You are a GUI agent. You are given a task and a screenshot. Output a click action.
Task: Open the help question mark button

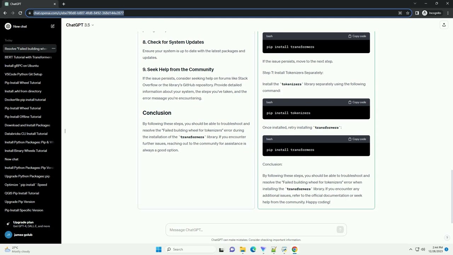(x=447, y=238)
